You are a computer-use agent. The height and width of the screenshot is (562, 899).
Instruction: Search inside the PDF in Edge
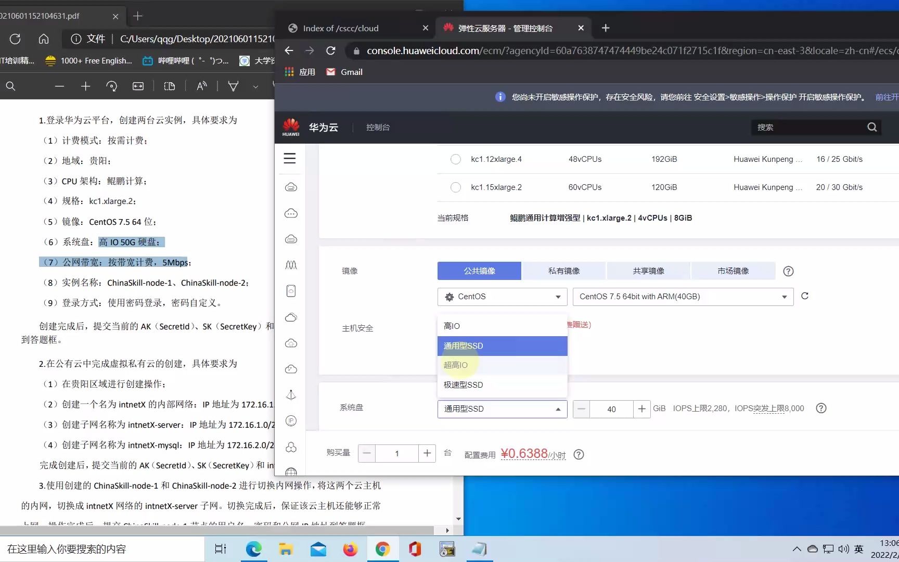pos(10,86)
